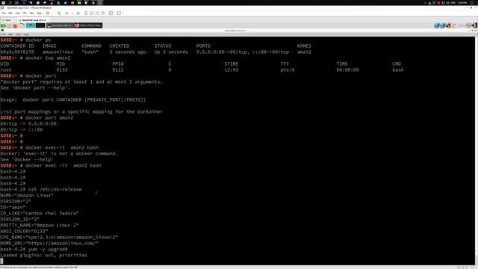Open VMware Workstation File menu

(4, 13)
